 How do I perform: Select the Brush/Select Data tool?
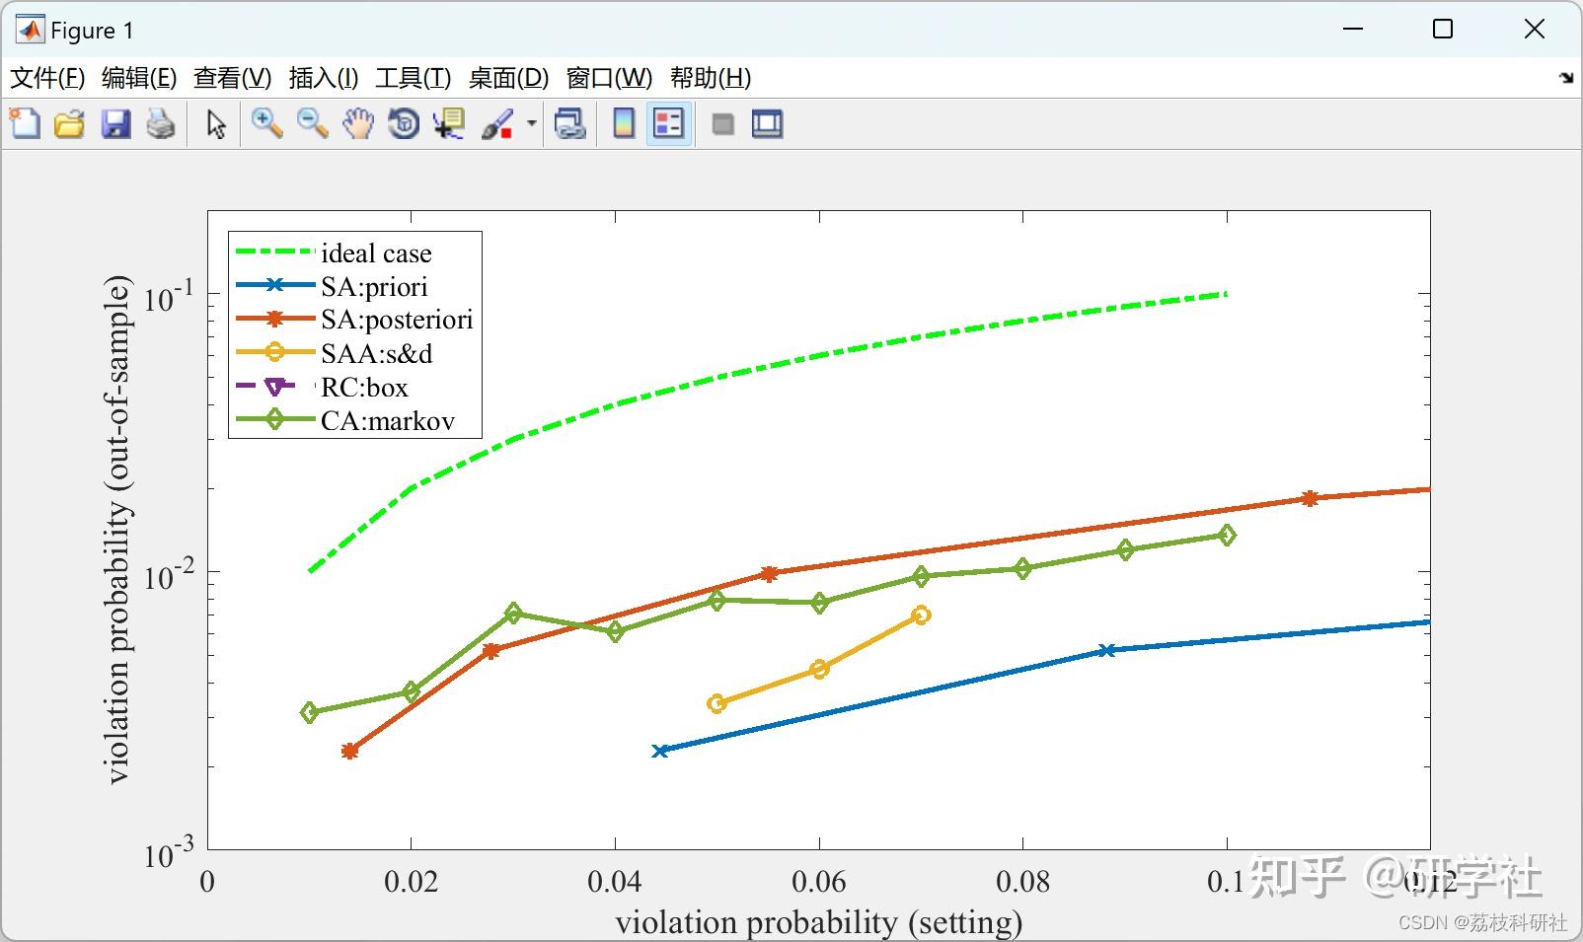(x=498, y=123)
